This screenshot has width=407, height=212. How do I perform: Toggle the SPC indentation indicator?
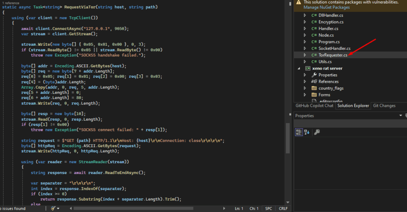tap(269, 208)
